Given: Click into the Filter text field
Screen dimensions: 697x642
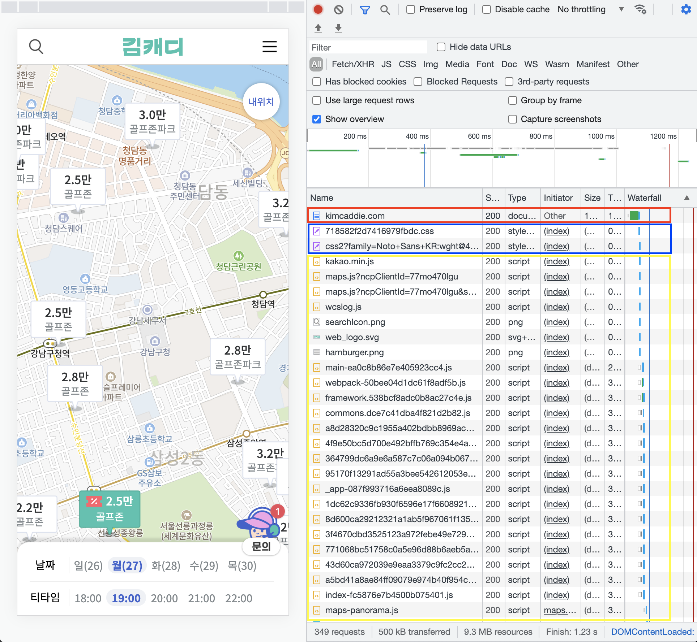Looking at the screenshot, I should tap(367, 47).
